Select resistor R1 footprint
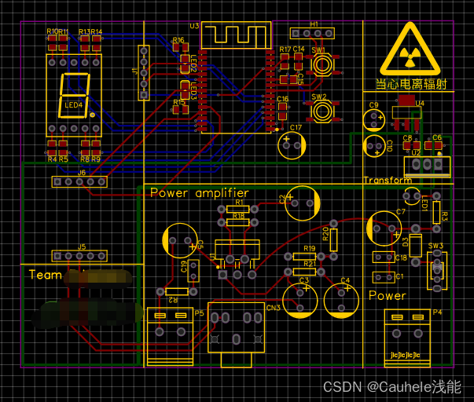This screenshot has width=474, height=402. coord(238,209)
